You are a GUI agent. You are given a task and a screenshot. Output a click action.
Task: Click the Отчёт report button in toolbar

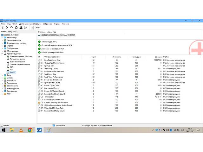coord(35,28)
